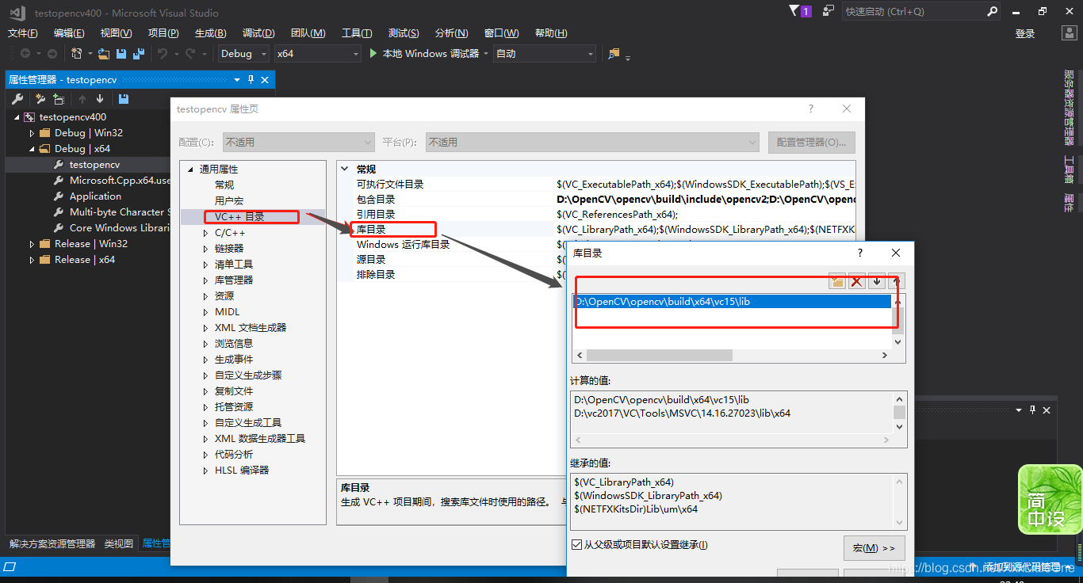This screenshot has width=1083, height=583.
Task: Open the Property Manager window options dropdown arrow
Action: (236, 80)
